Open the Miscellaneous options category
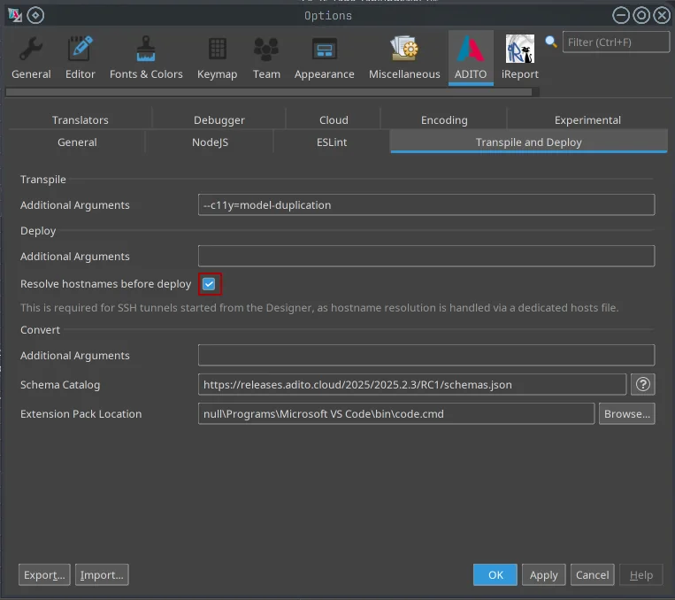Image resolution: width=675 pixels, height=600 pixels. tap(404, 58)
